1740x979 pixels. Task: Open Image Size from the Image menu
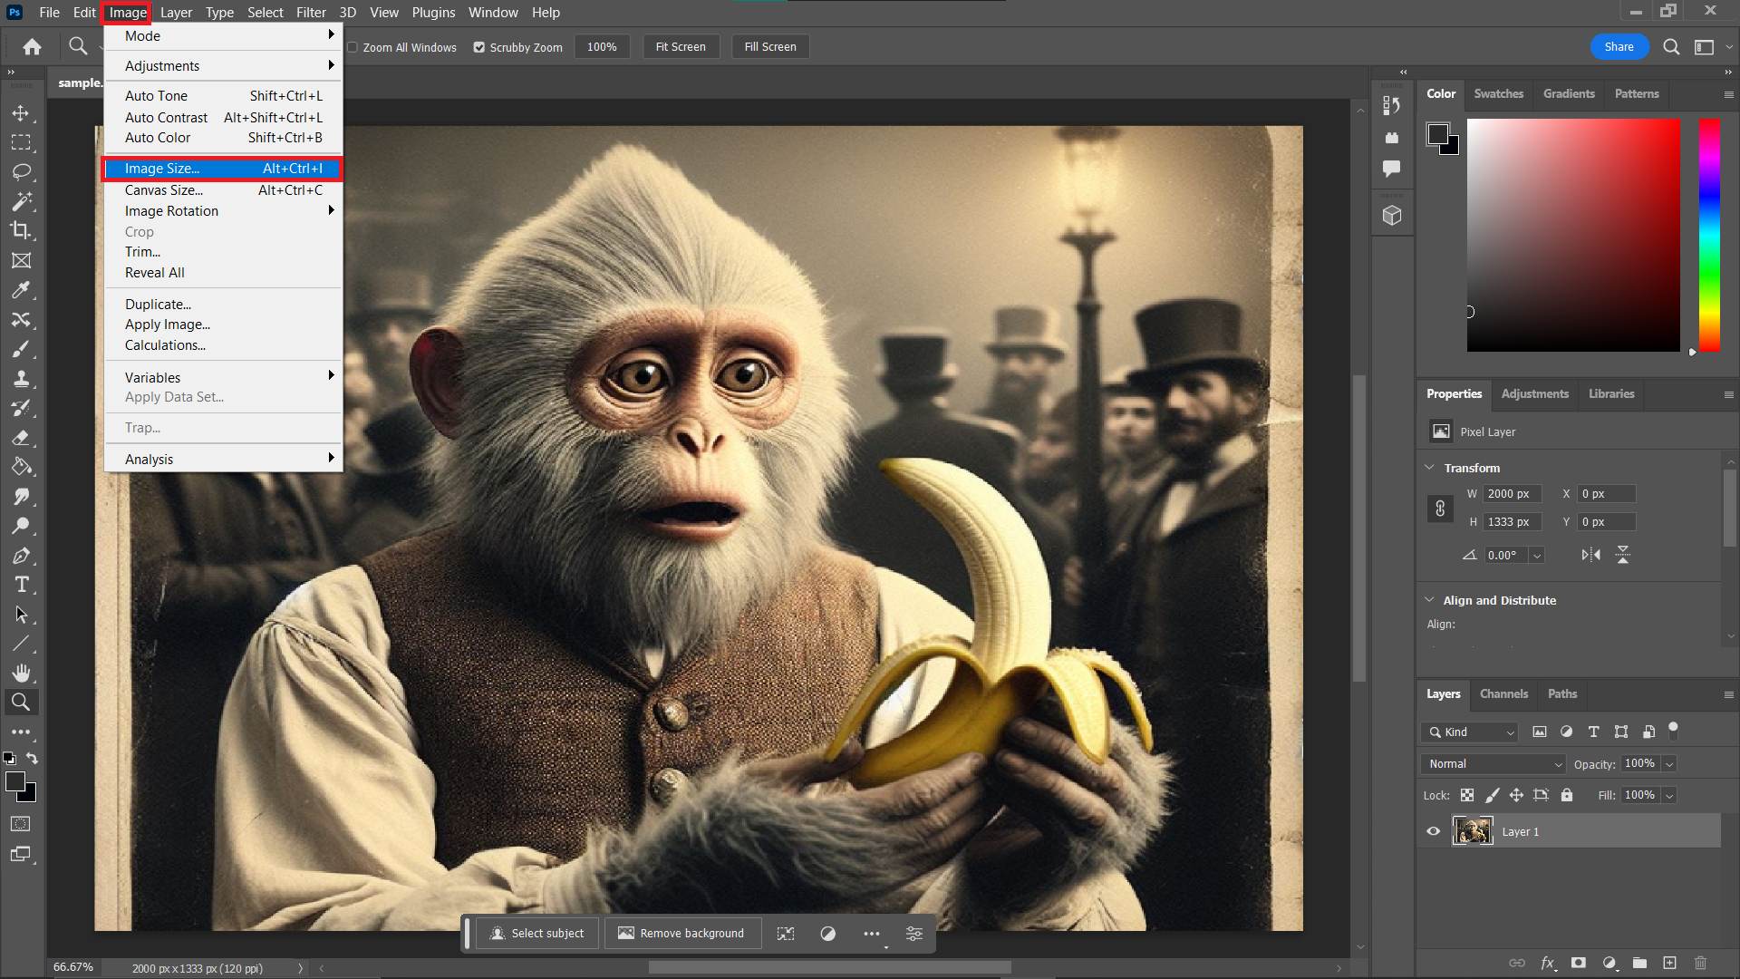coord(160,168)
